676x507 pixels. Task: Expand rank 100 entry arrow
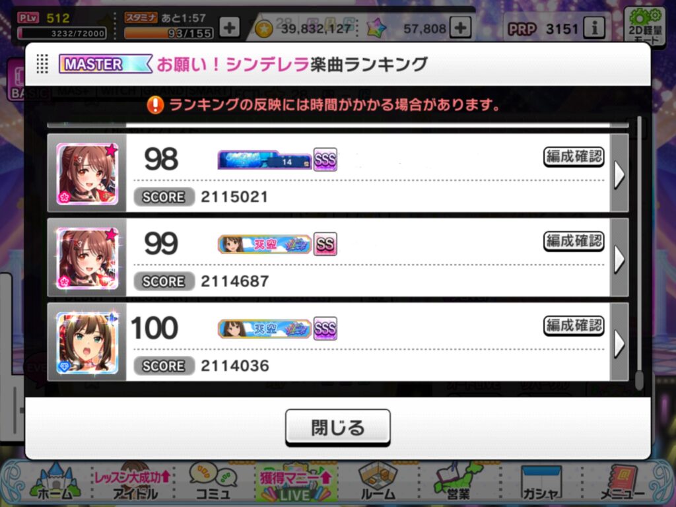click(619, 343)
